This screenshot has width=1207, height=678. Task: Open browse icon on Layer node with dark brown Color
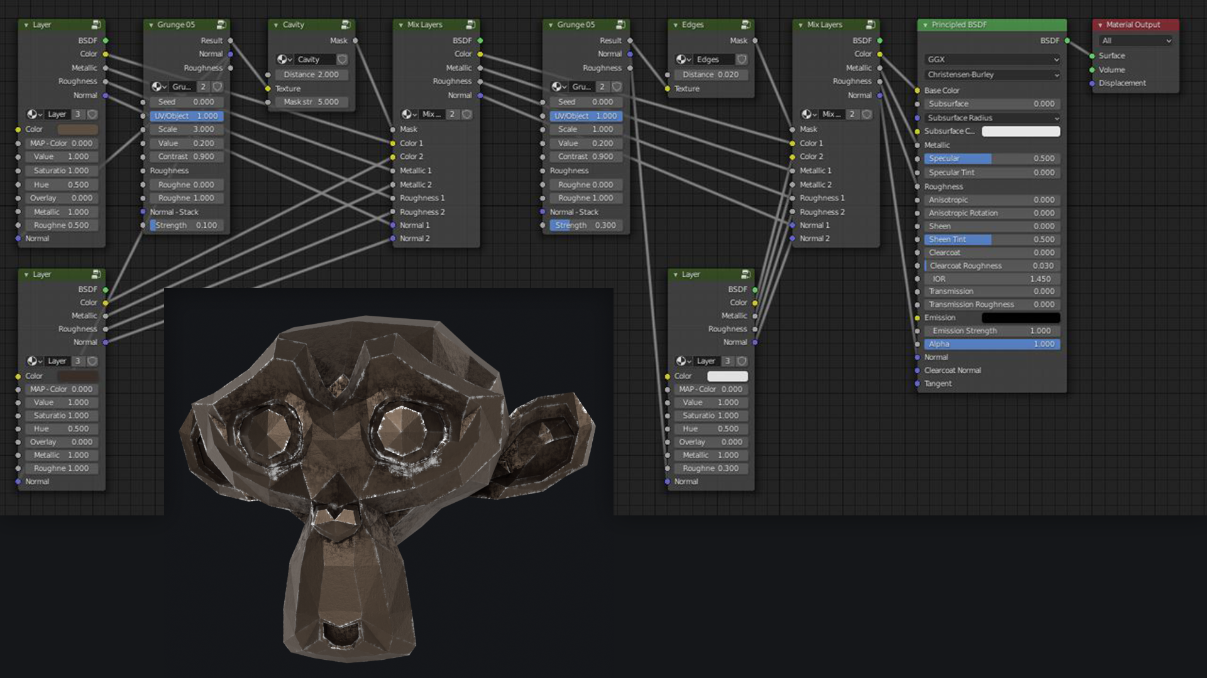(x=34, y=361)
